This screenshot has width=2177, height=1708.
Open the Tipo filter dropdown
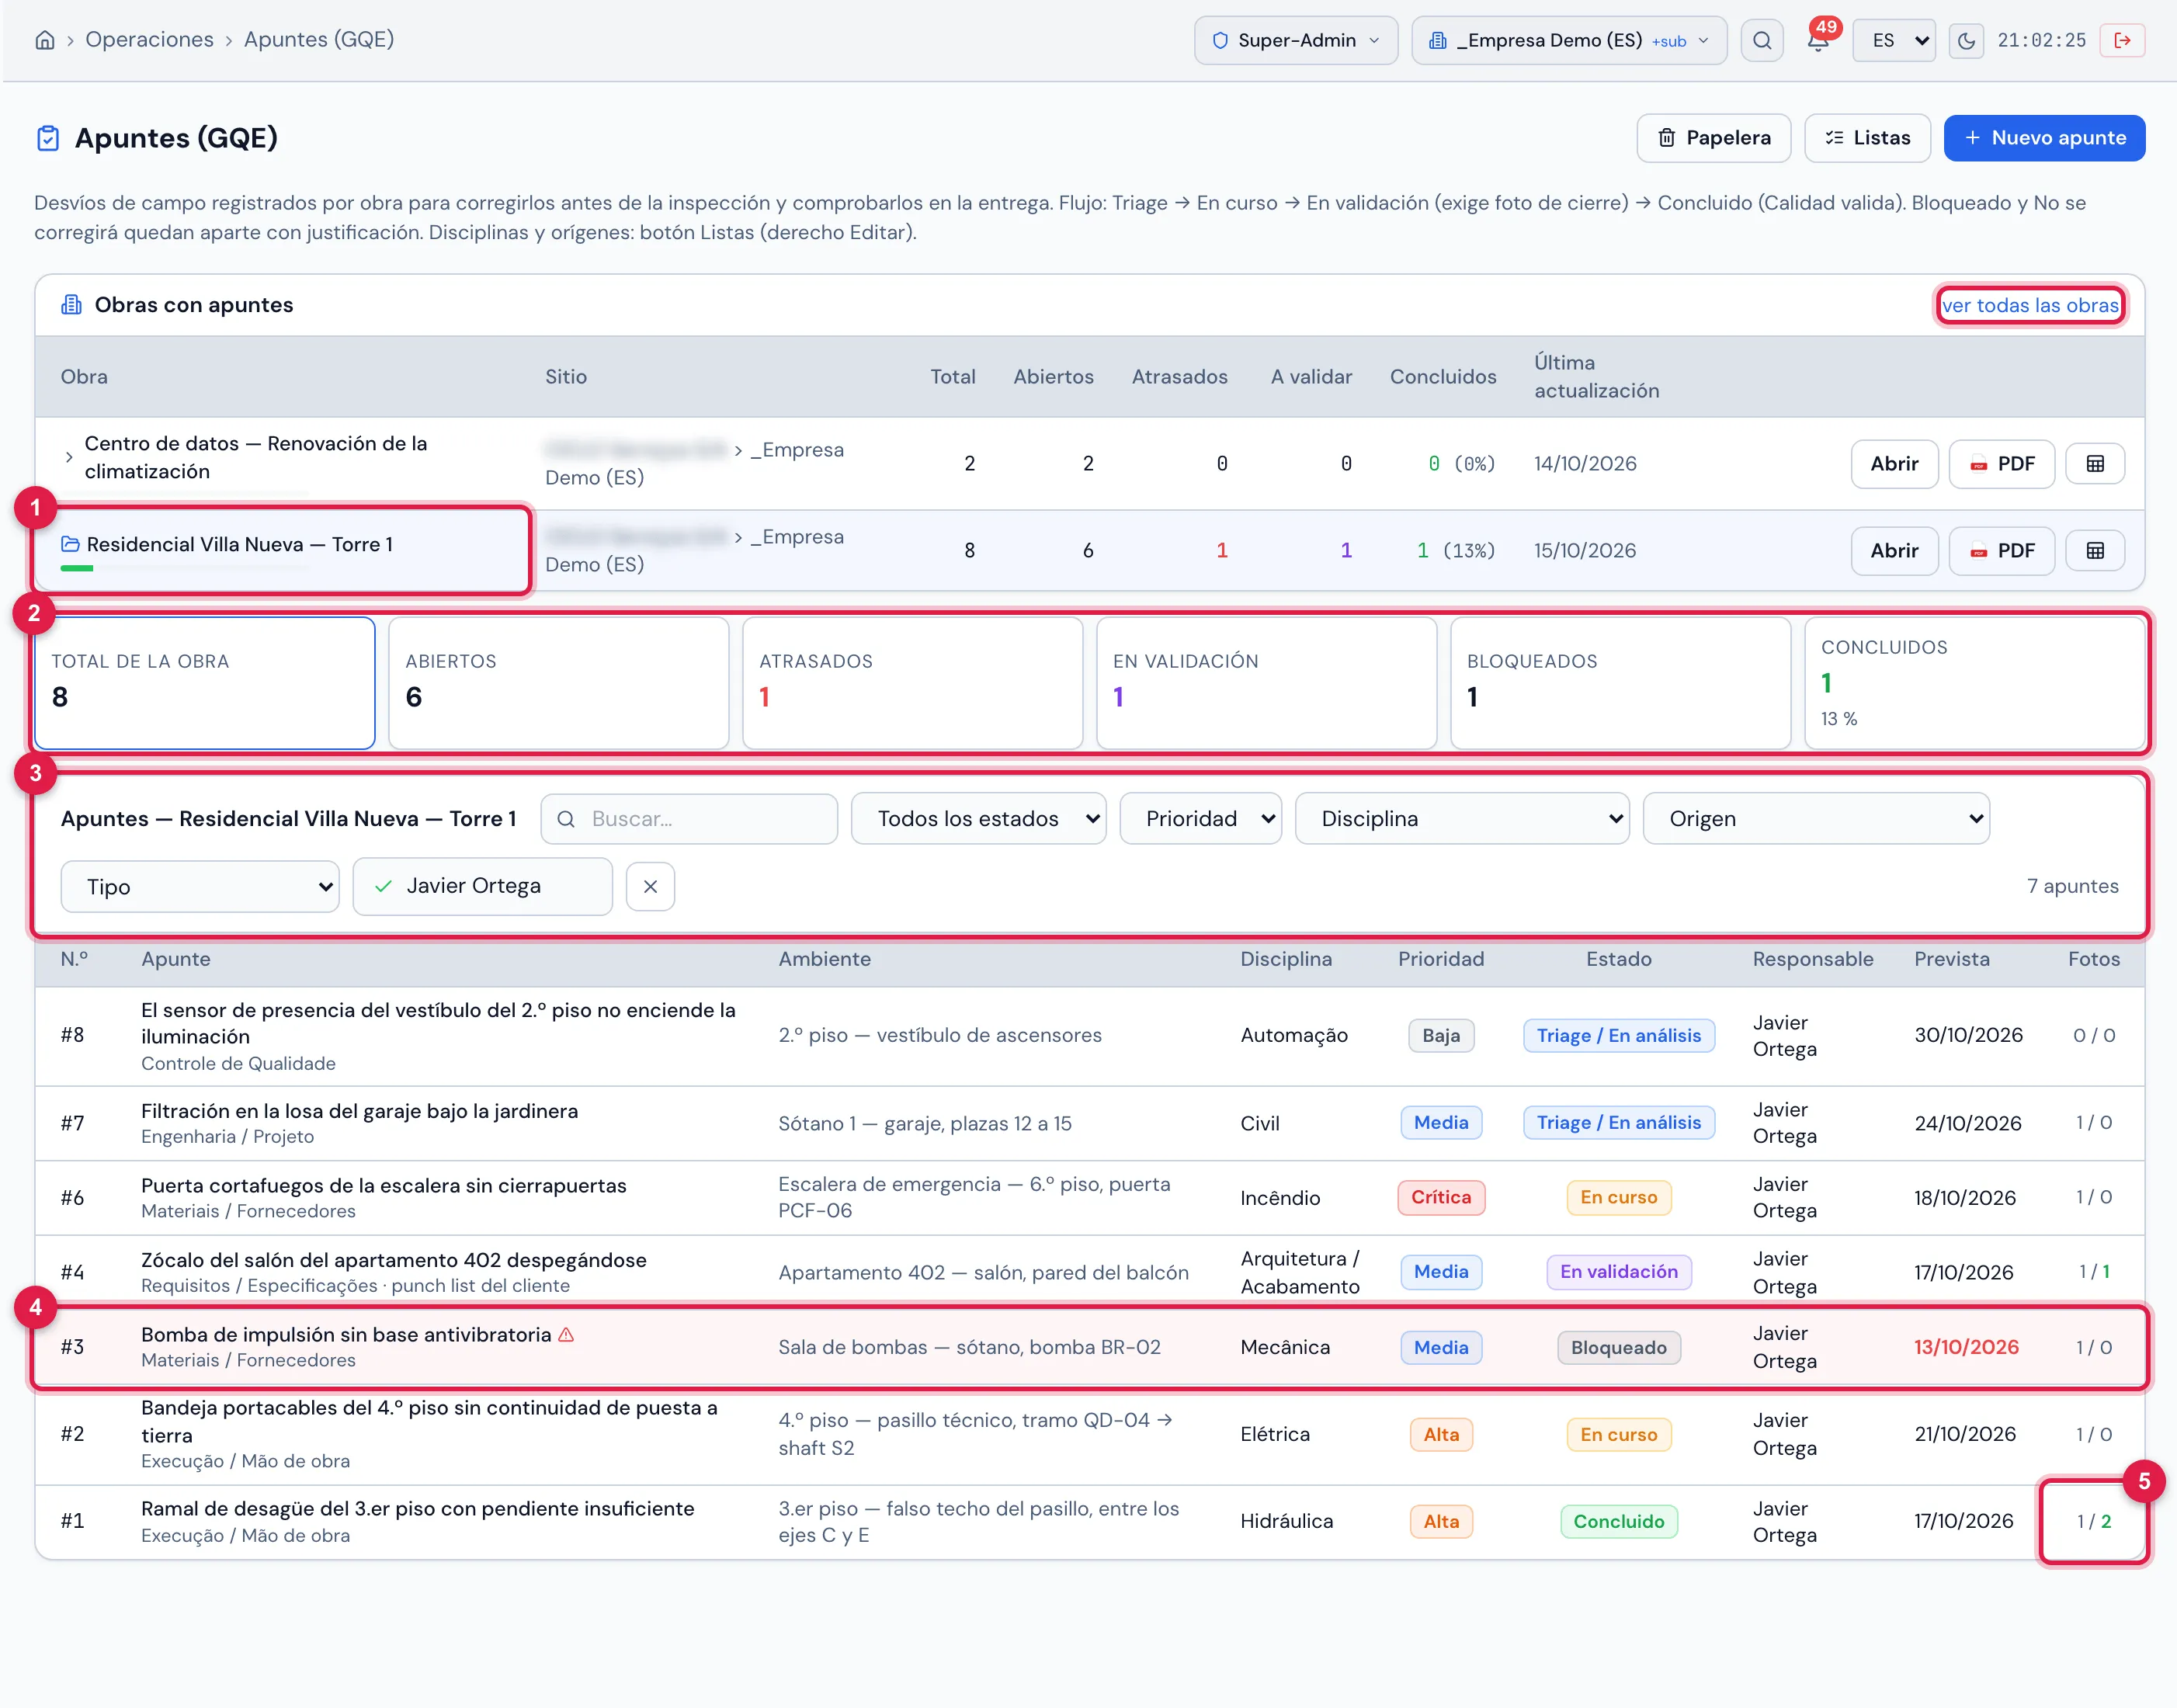200,887
